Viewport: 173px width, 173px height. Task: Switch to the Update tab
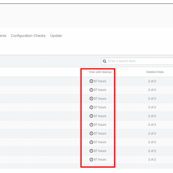56,36
